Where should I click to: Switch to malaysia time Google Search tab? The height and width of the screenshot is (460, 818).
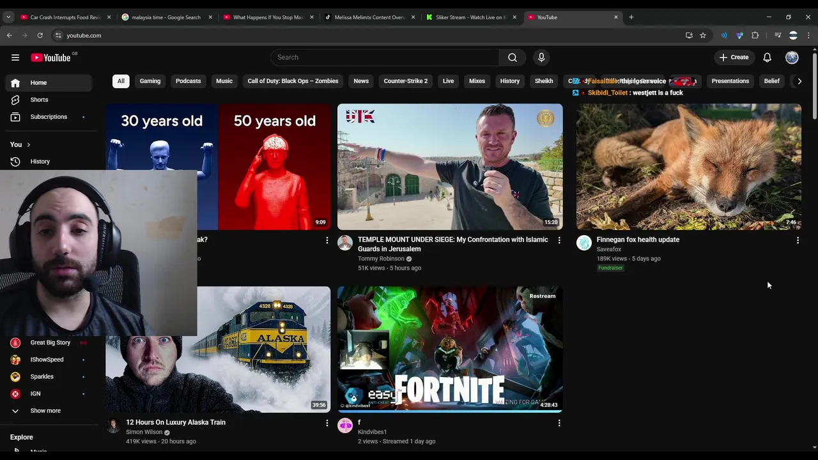tap(166, 17)
